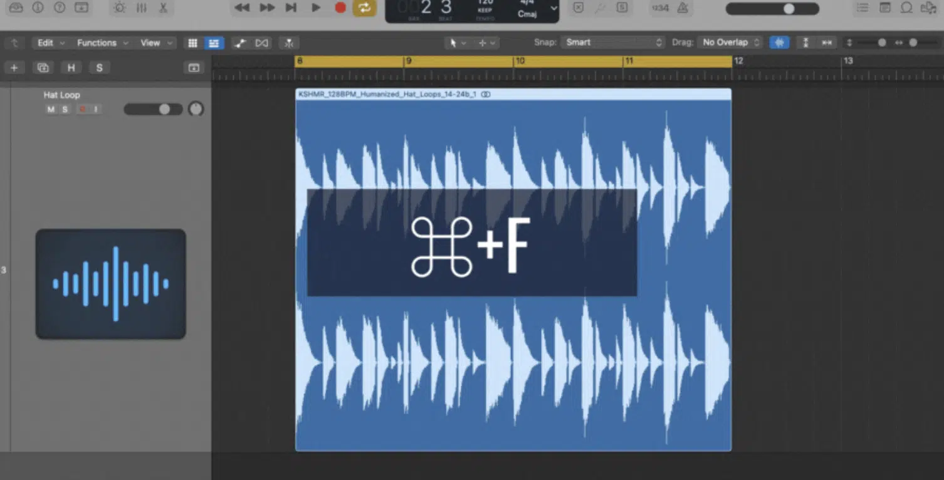Image resolution: width=944 pixels, height=480 pixels.
Task: Toggle the Hide tracks H button
Action: tap(71, 68)
